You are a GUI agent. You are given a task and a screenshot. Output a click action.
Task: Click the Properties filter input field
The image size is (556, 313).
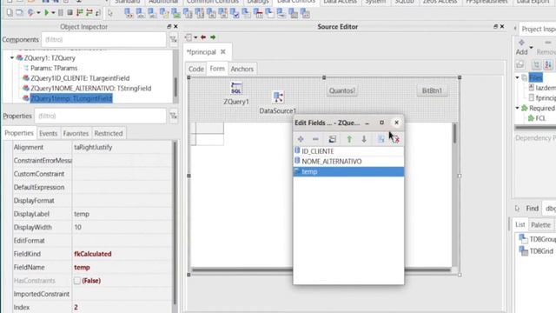pyautogui.click(x=101, y=116)
